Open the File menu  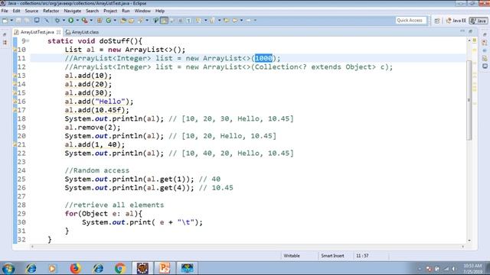[5, 11]
